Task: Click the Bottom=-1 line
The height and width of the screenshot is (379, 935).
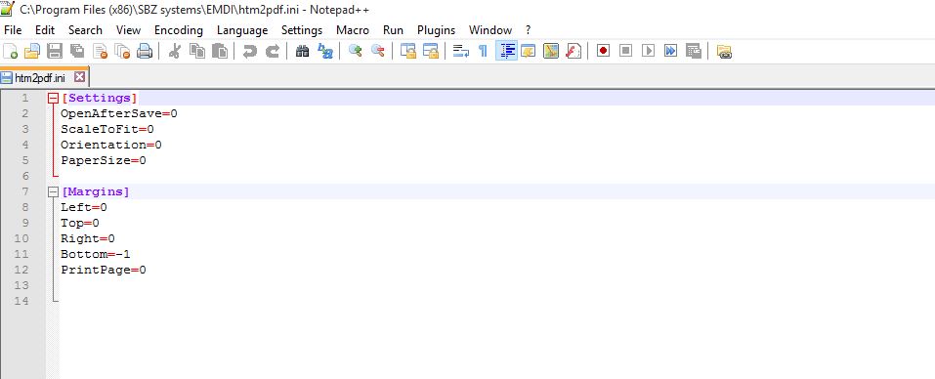Action: [96, 254]
